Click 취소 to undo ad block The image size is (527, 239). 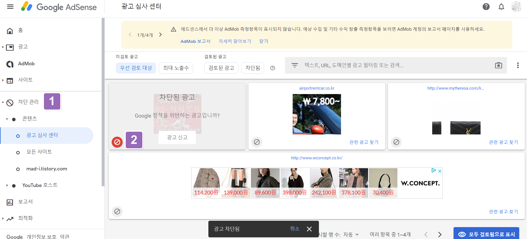tap(295, 229)
